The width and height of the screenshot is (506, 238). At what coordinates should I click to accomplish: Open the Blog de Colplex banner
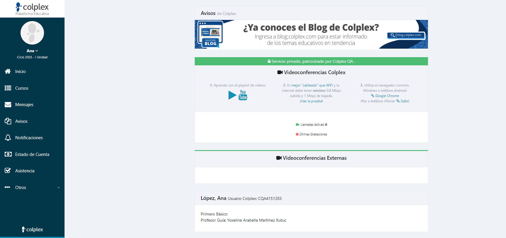click(311, 34)
